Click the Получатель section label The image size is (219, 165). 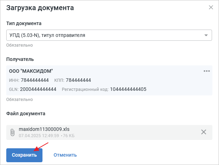coord(20,60)
